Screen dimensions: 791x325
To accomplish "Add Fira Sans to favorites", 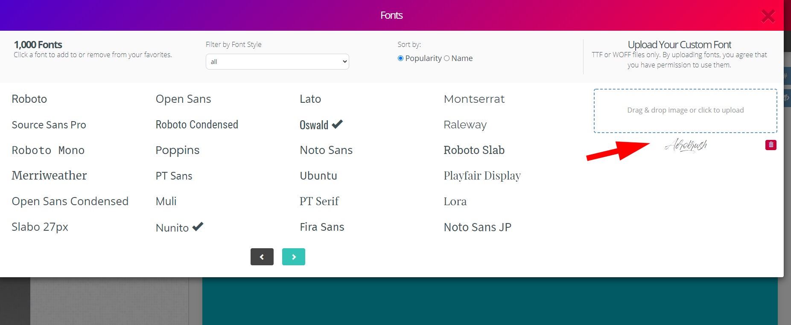I will point(322,227).
